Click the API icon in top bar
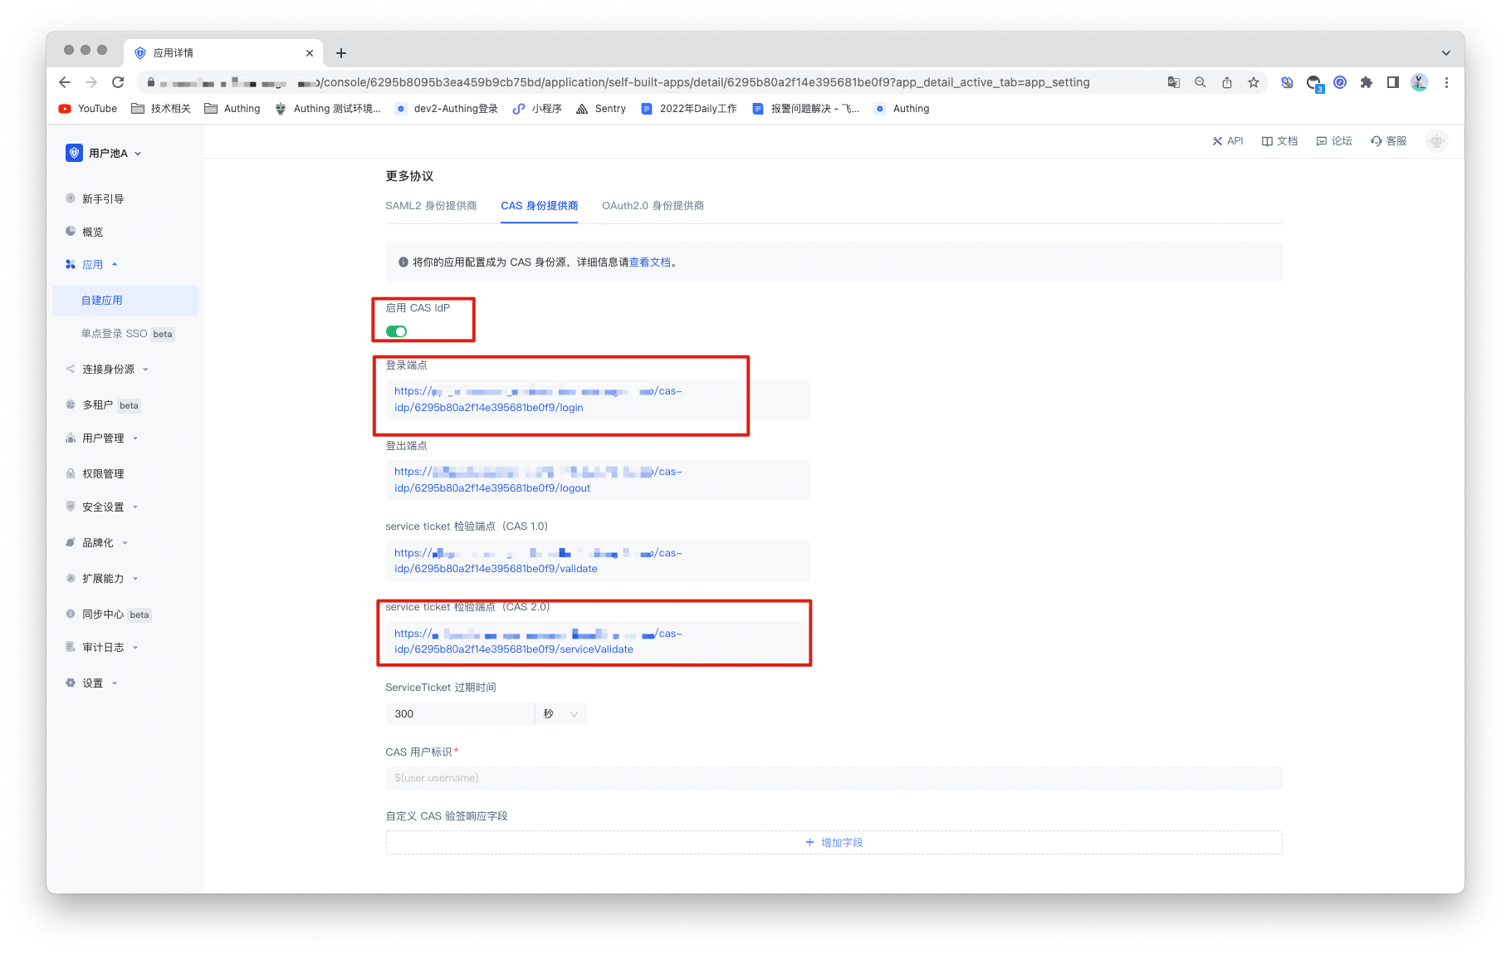 (x=1217, y=141)
